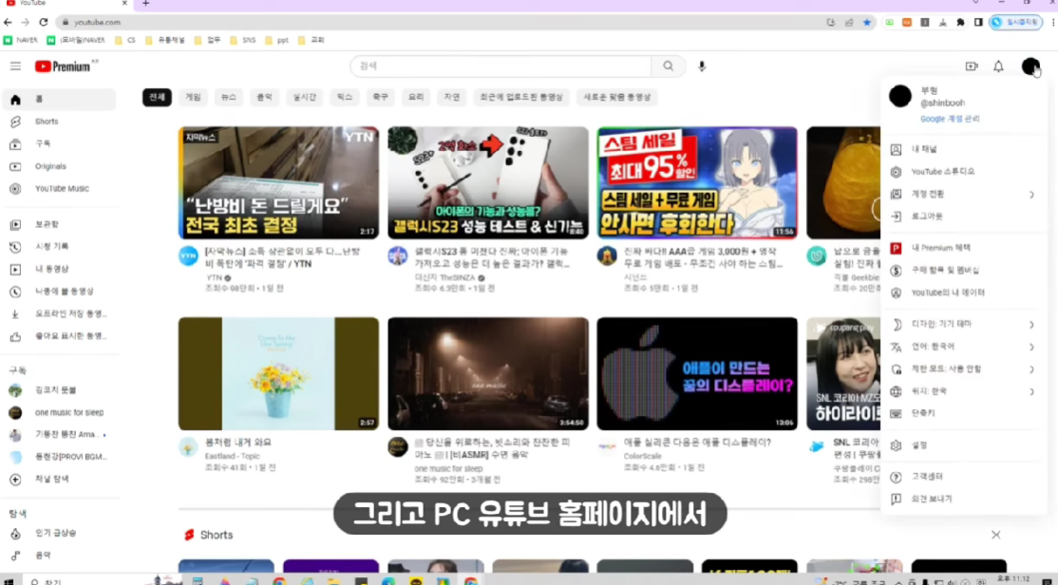The height and width of the screenshot is (585, 1058).
Task: Open Shorts from the left sidebar
Action: click(x=47, y=122)
